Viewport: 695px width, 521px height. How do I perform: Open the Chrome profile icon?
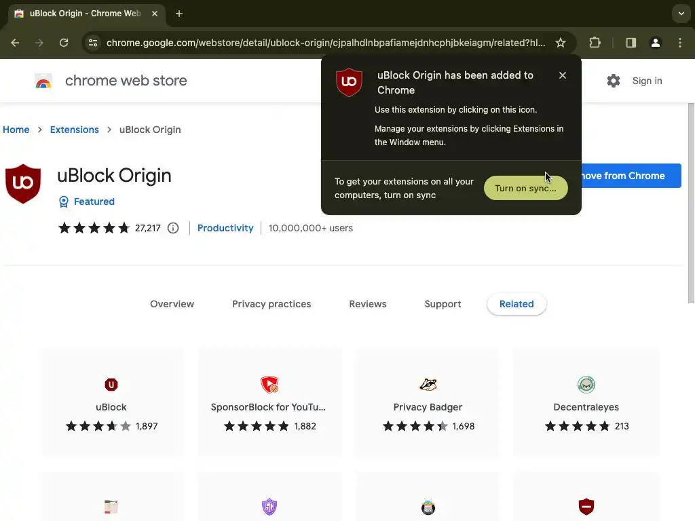[x=655, y=43]
